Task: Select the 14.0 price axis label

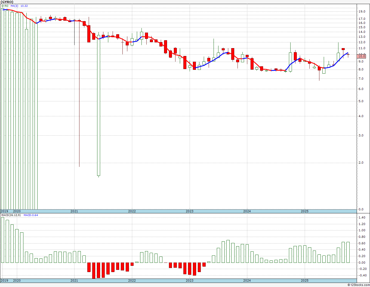Action: tap(362, 32)
